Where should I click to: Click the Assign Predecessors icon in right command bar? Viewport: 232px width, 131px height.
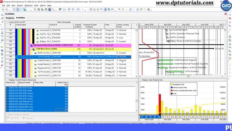(x=230, y=47)
